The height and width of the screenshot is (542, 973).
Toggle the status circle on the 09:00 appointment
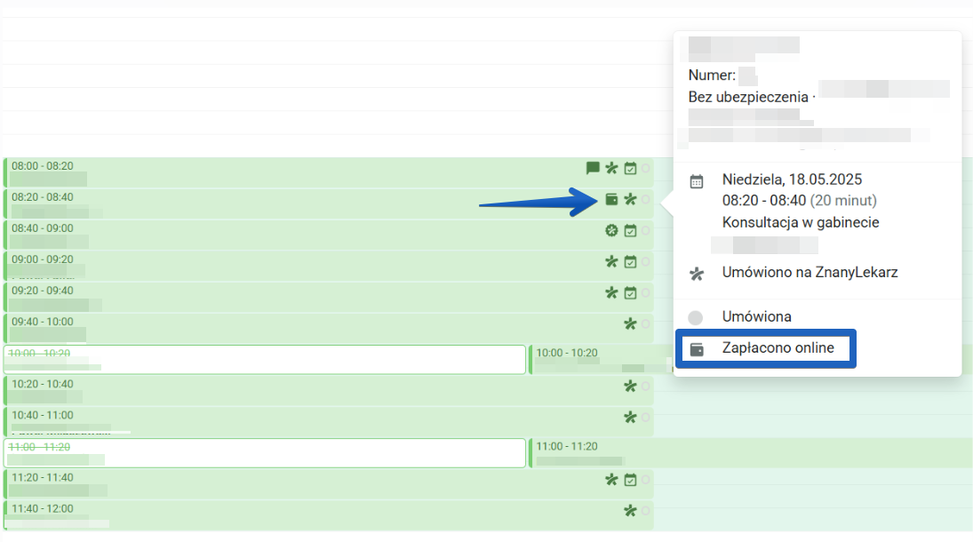[646, 262]
